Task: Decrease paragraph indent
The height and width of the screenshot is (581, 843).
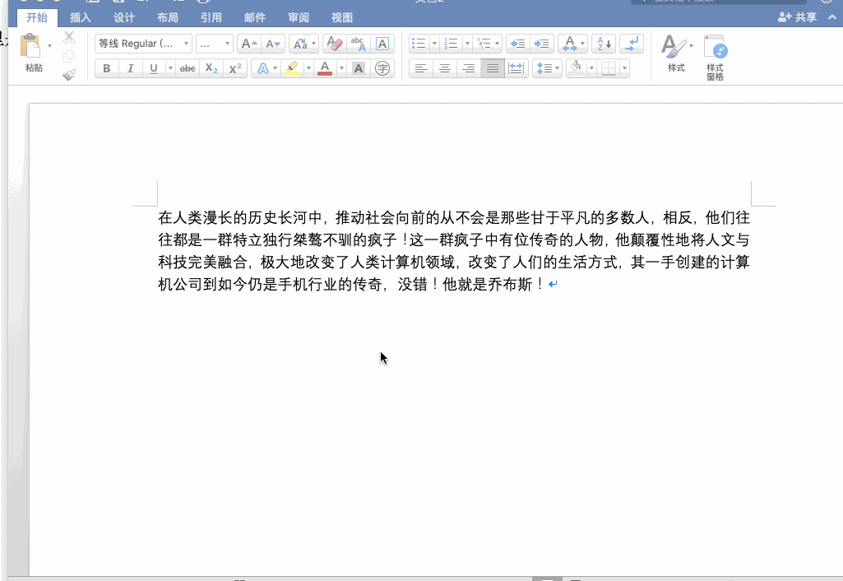Action: click(x=518, y=44)
